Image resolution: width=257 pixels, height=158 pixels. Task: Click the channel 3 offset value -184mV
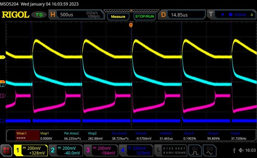point(108,153)
